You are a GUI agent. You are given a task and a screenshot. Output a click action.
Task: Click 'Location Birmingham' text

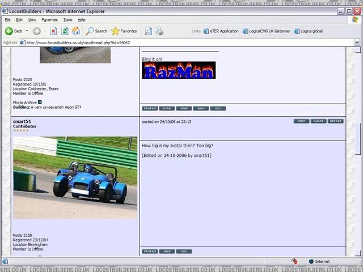pos(30,244)
